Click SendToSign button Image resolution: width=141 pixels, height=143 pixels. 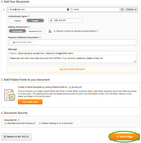[x=125, y=137]
